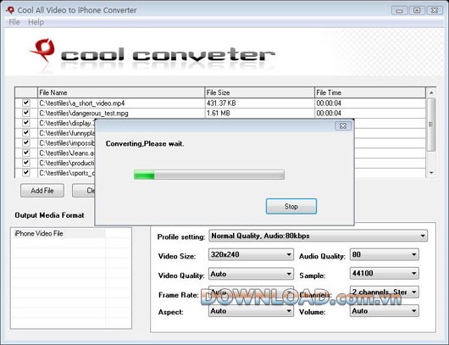
Task: Click the file list scroll-down arrow
Action: 431,173
